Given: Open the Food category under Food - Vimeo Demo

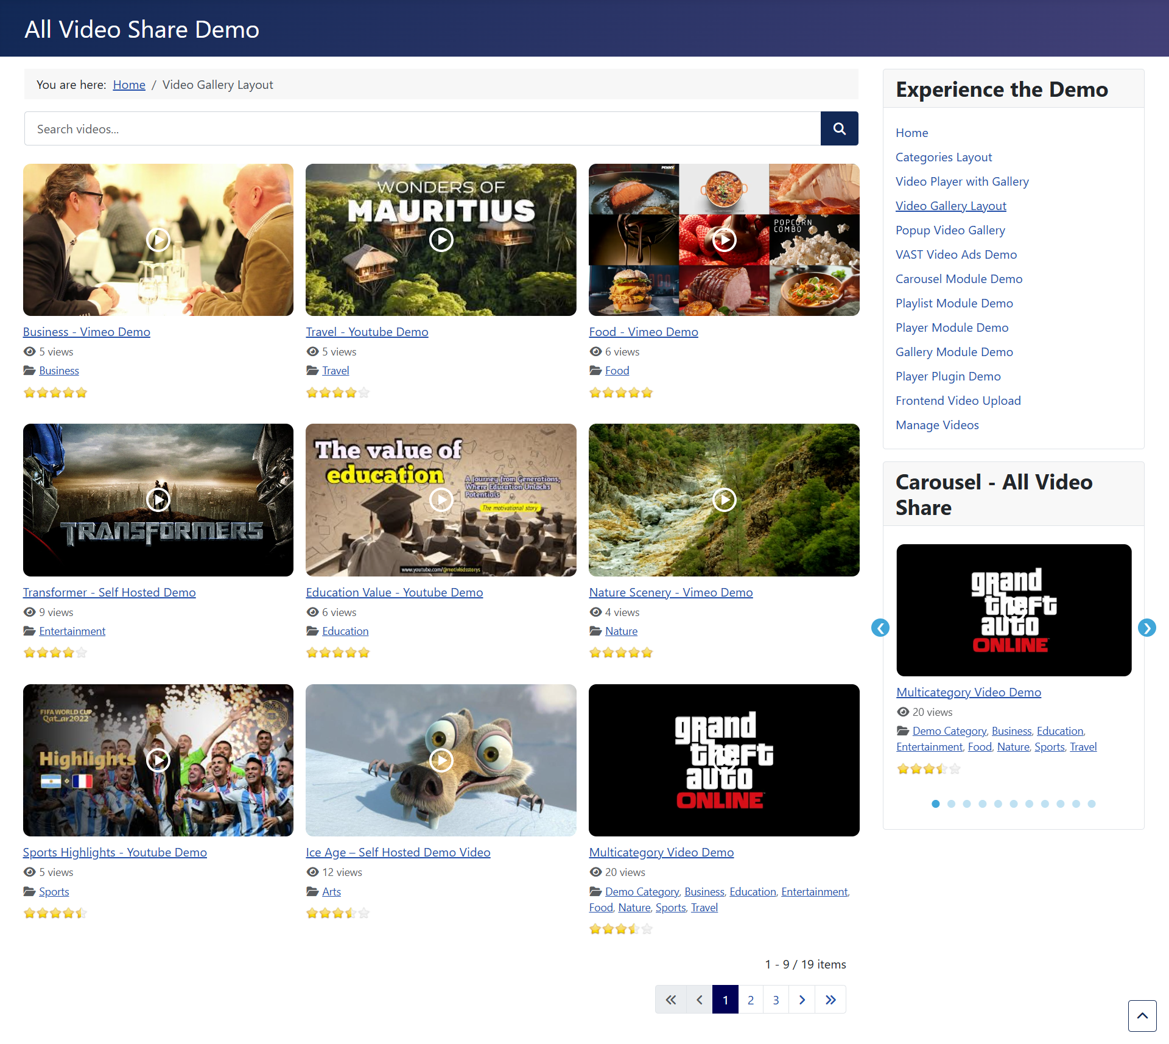Looking at the screenshot, I should coord(617,371).
